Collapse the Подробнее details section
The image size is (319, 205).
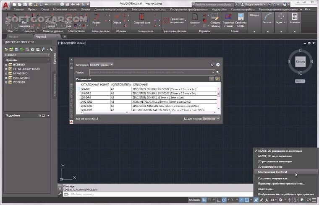(x=48, y=115)
